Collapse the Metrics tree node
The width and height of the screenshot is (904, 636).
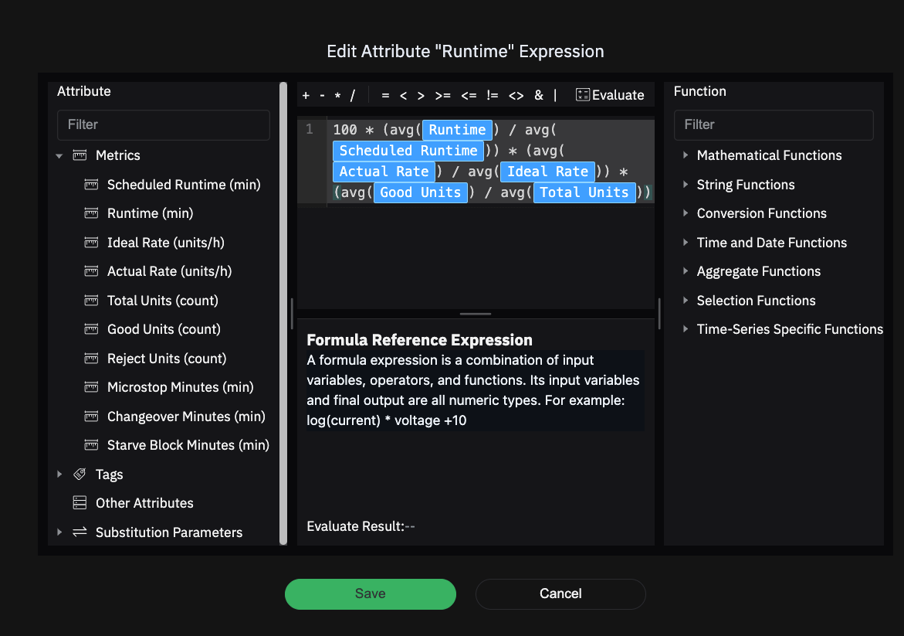tap(59, 156)
